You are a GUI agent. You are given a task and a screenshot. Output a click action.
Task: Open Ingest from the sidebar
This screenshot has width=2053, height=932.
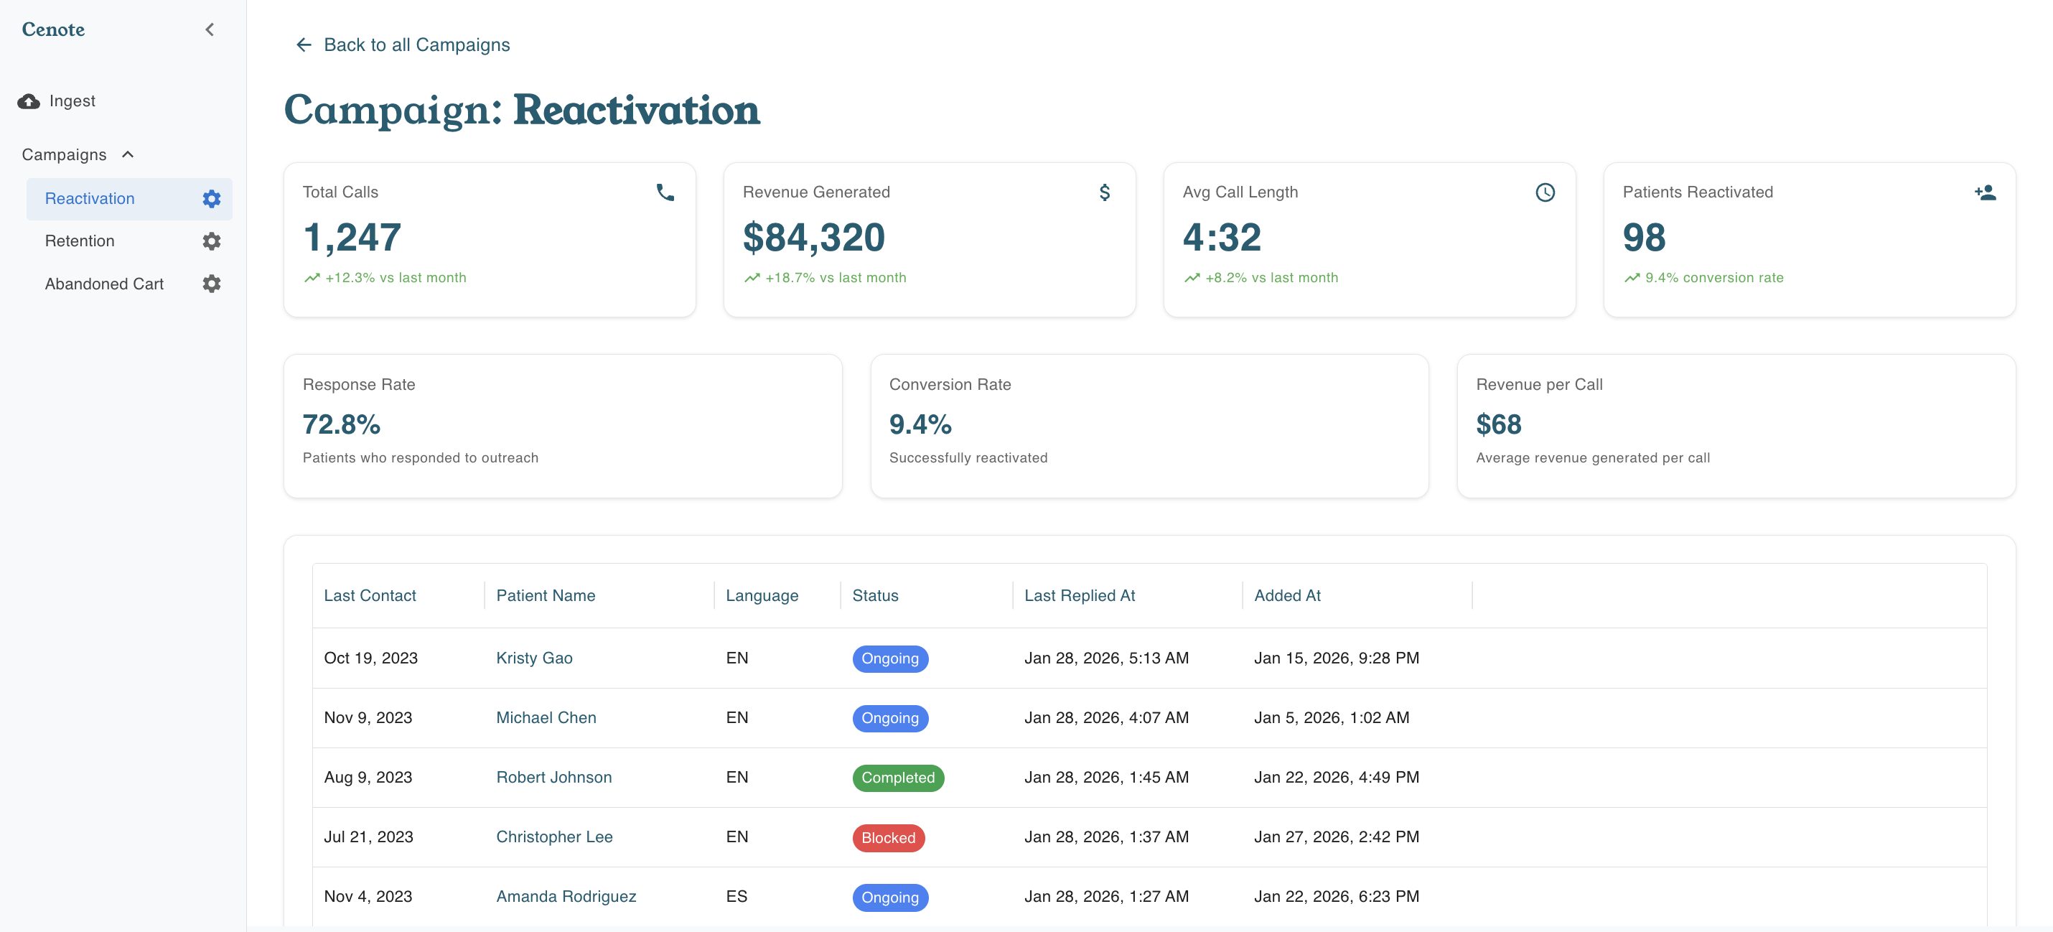click(72, 101)
